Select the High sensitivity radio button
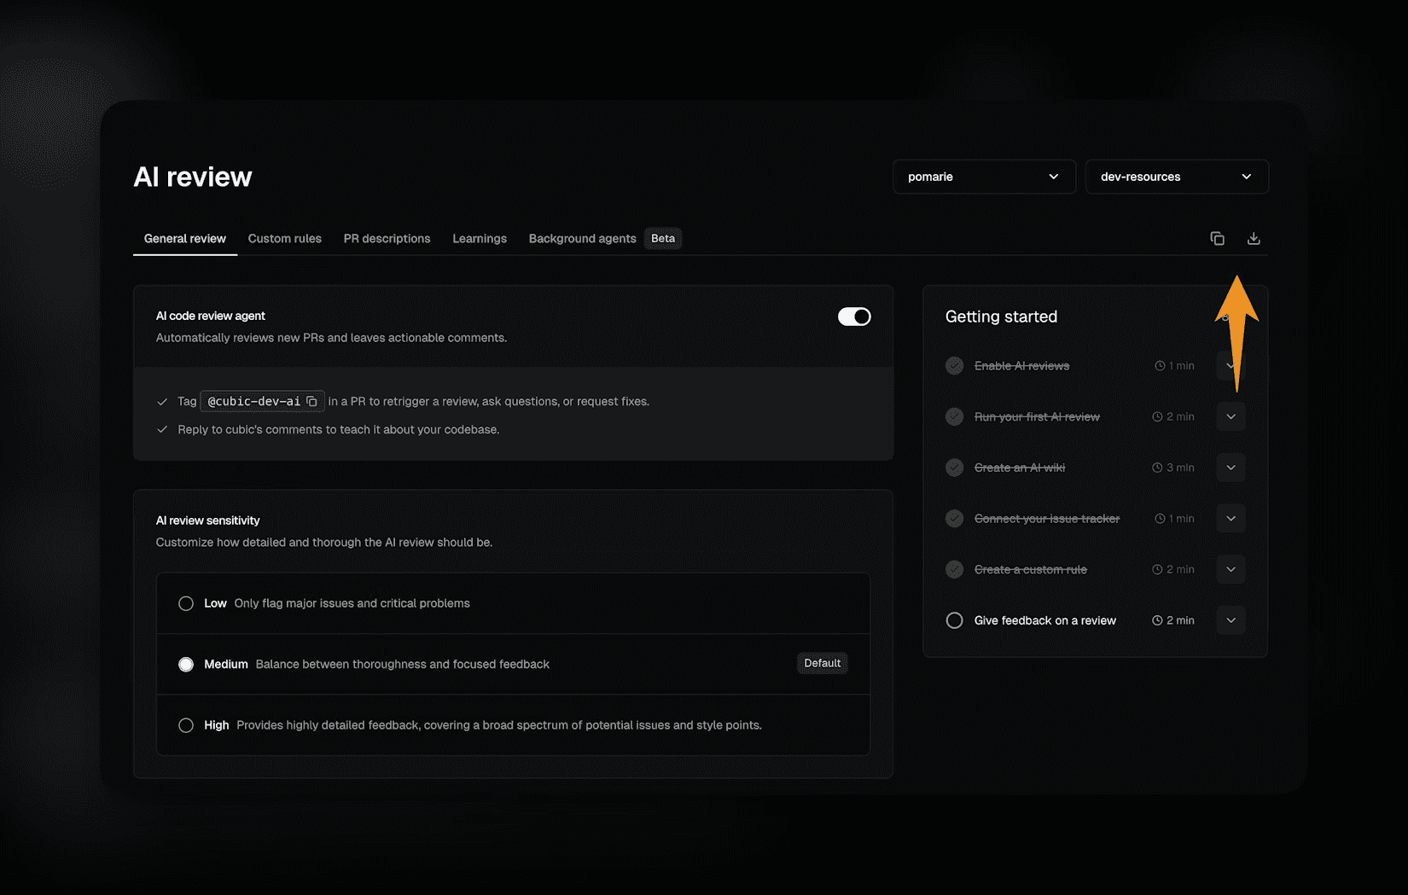The width and height of the screenshot is (1408, 895). pyautogui.click(x=186, y=724)
